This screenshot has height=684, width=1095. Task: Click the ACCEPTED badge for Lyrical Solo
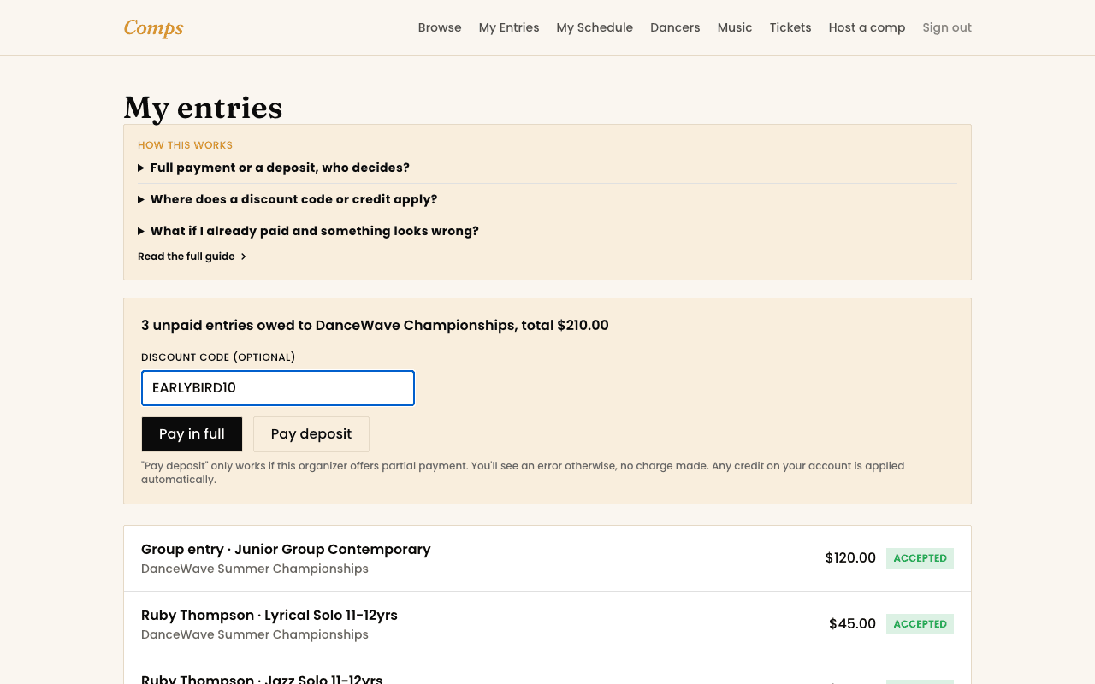[920, 624]
